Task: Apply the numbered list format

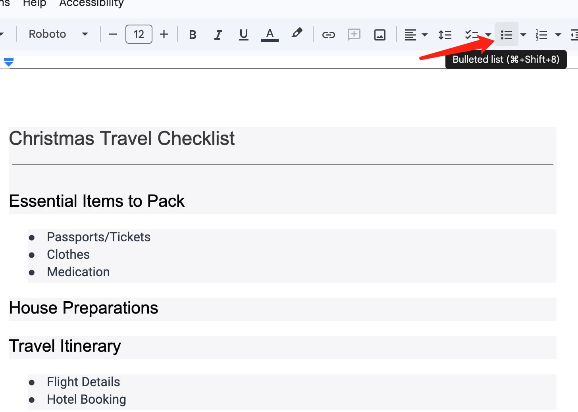Action: (541, 35)
